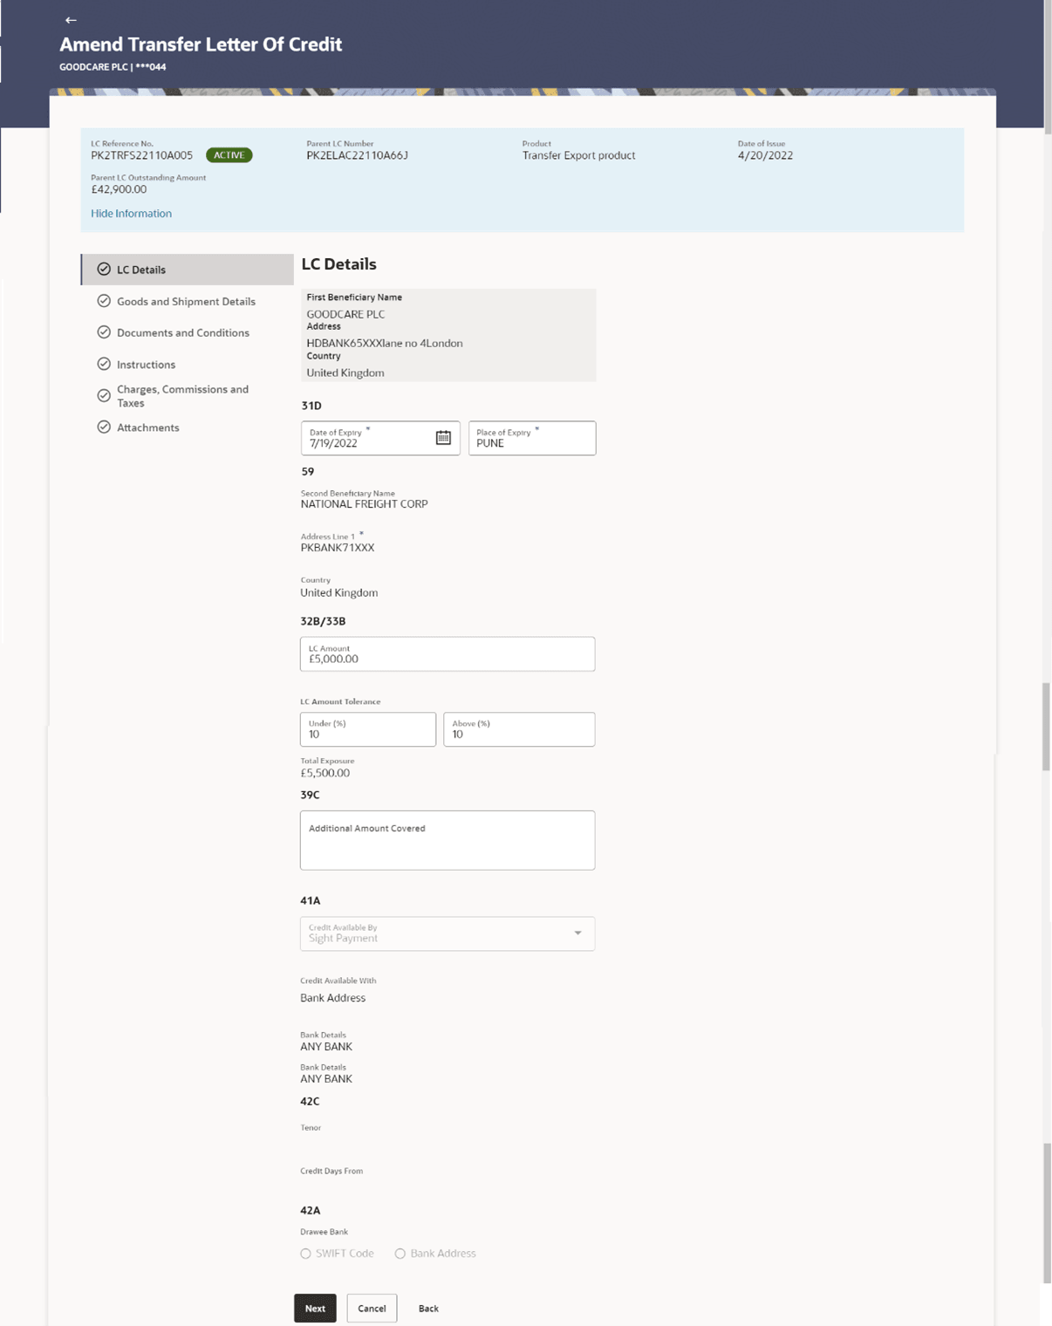Click the Under (%) tolerance field
The image size is (1052, 1326).
pyautogui.click(x=367, y=733)
